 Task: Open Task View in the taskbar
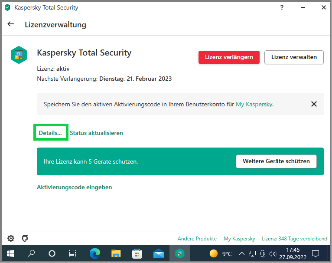pyautogui.click(x=73, y=253)
